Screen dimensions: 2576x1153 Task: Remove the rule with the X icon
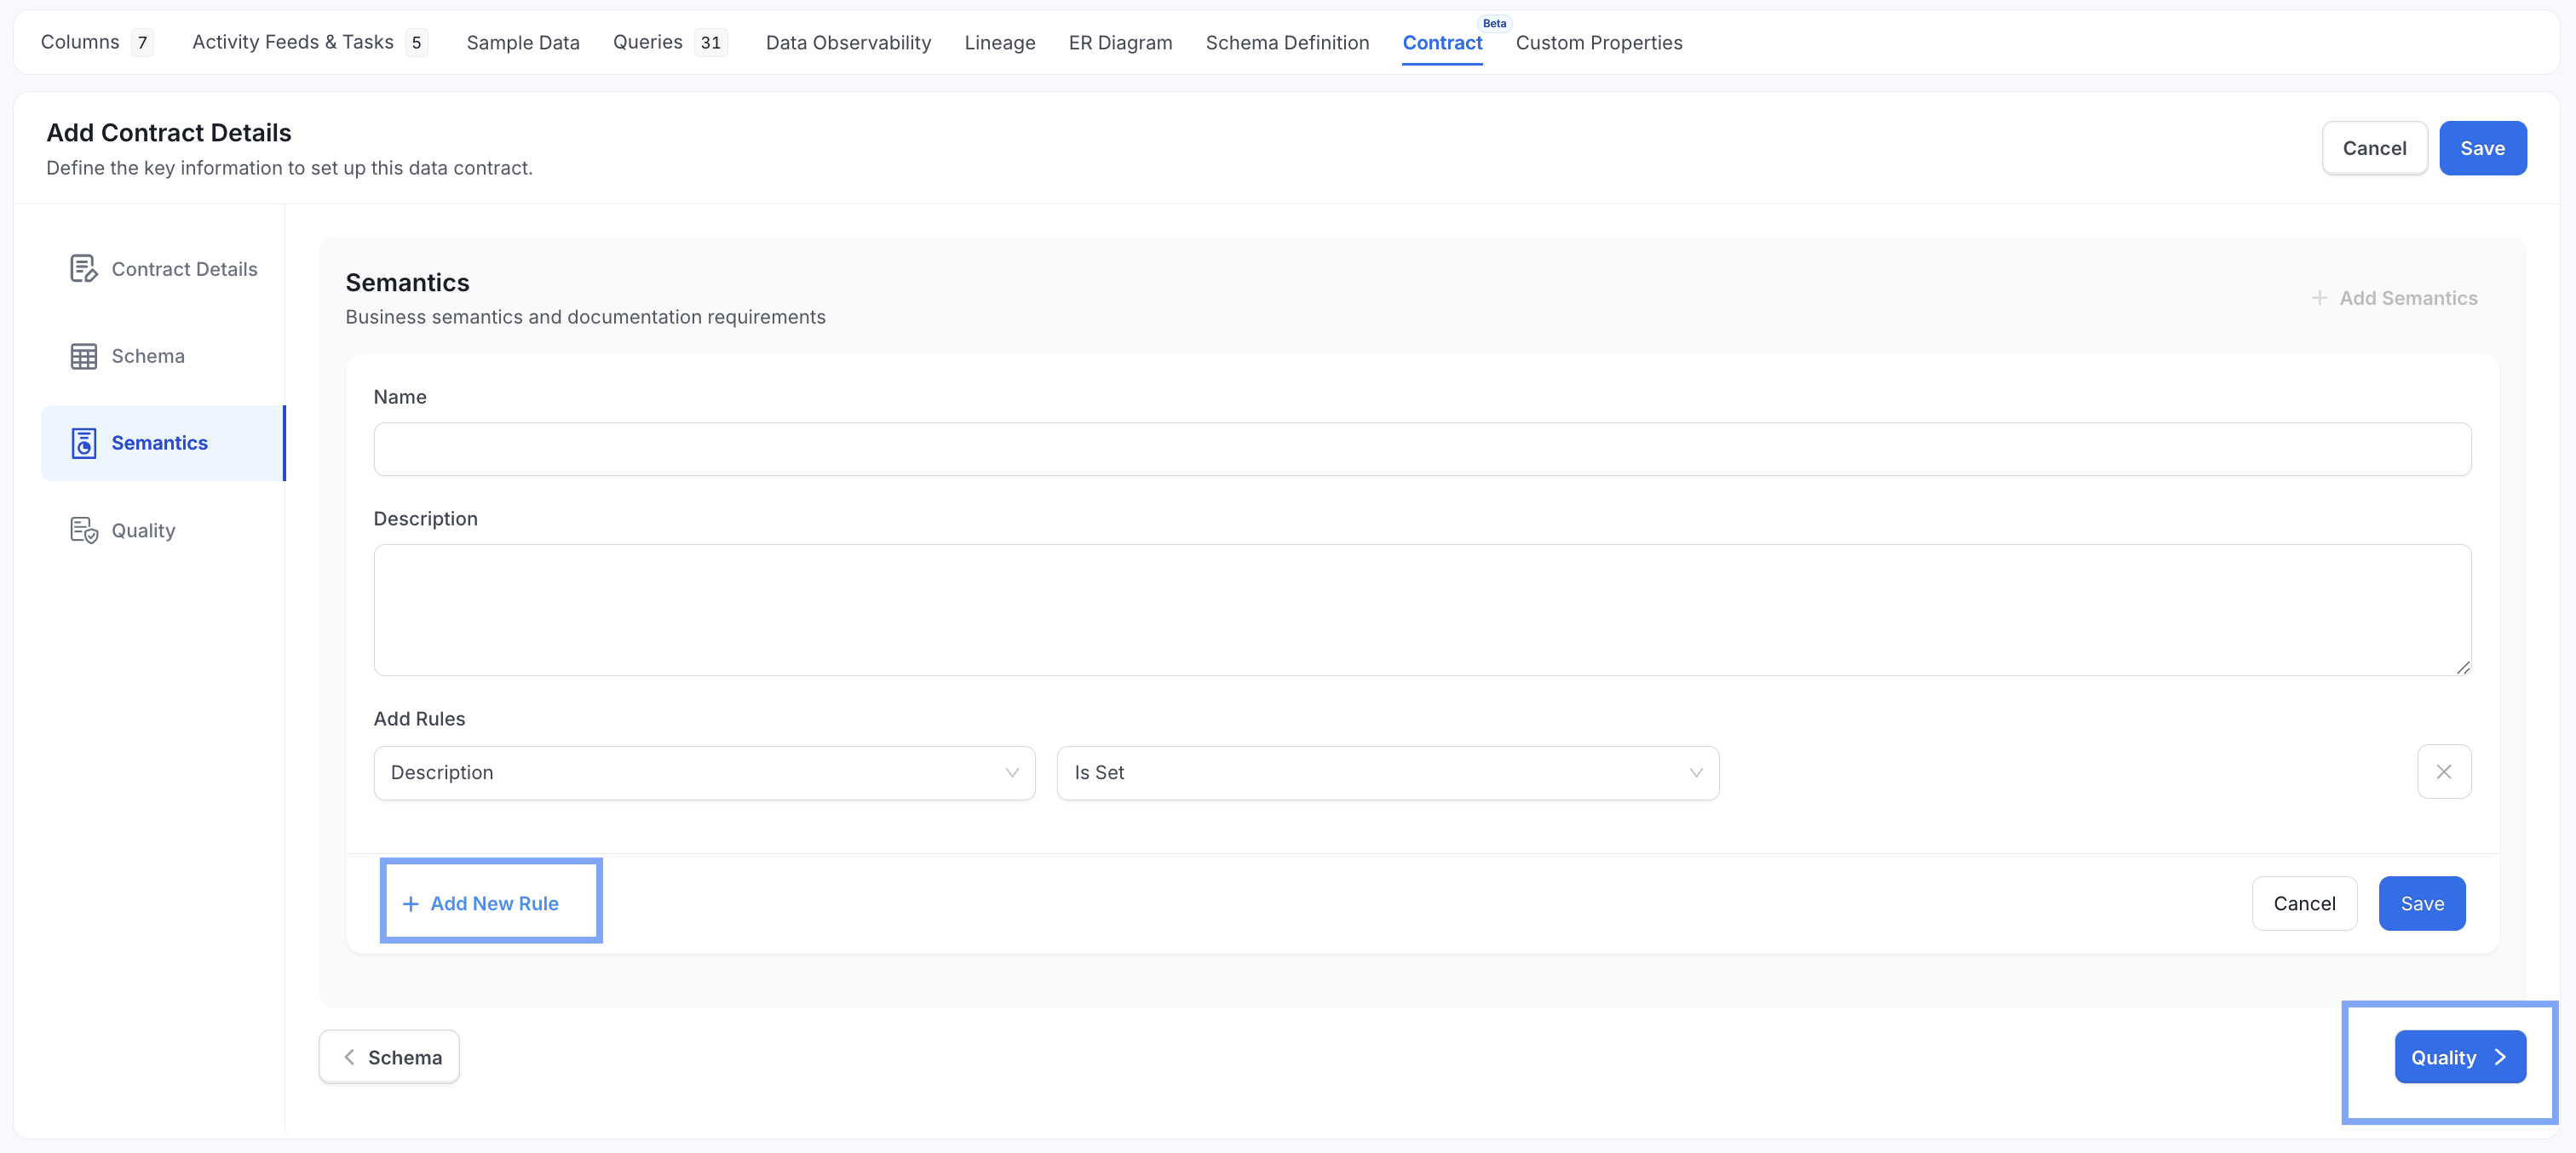click(x=2443, y=772)
